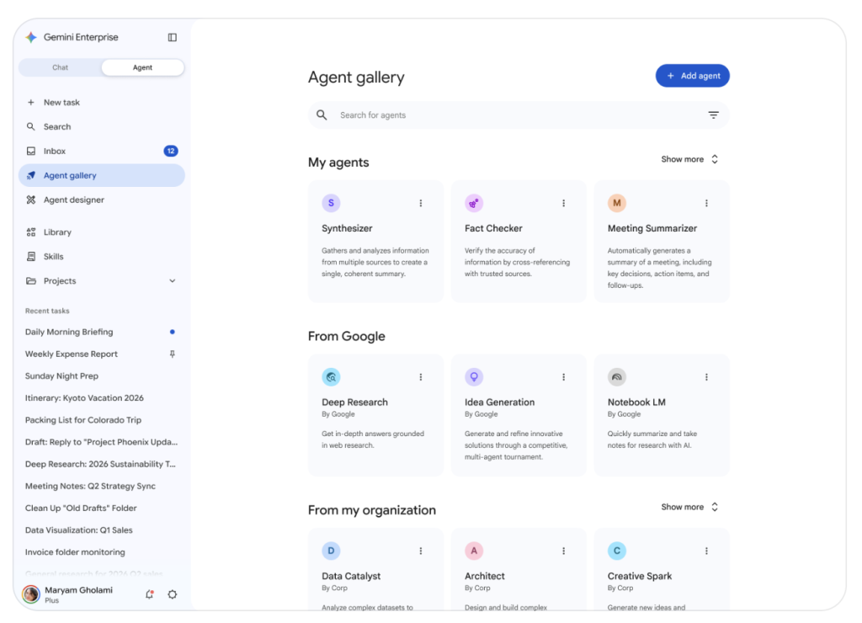The height and width of the screenshot is (623, 862).
Task: Expand My agents with Show more
Action: point(689,159)
